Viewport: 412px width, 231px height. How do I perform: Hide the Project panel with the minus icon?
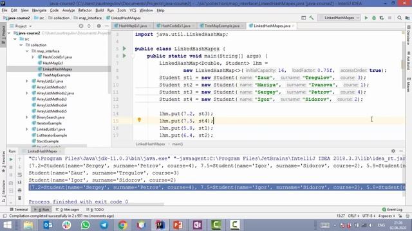coord(107,26)
